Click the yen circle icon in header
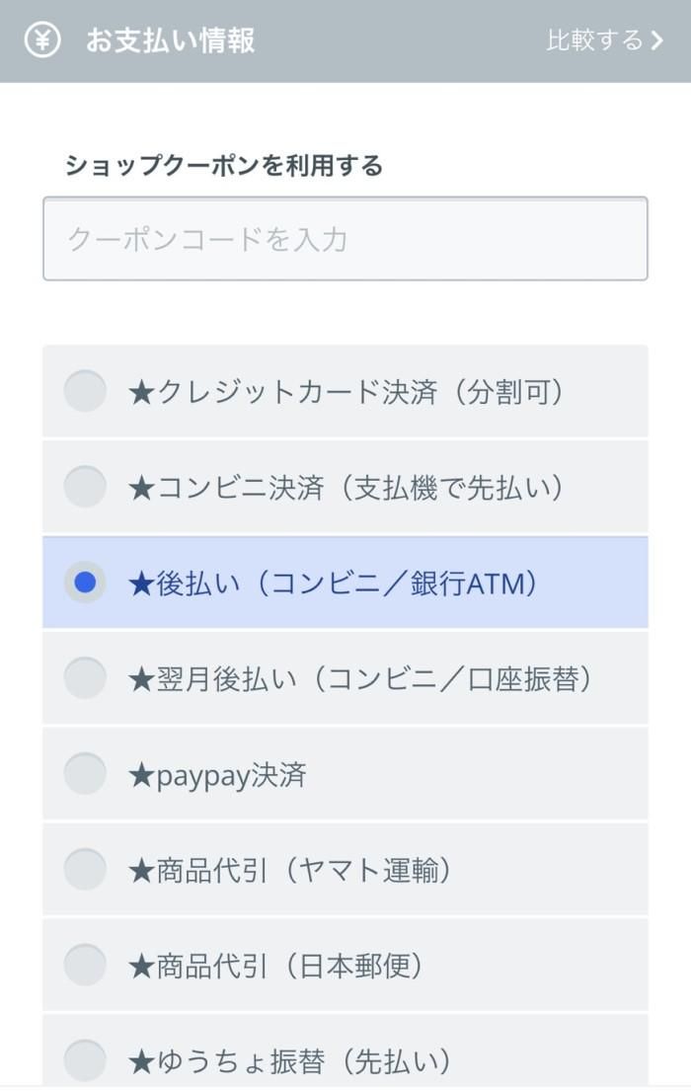 pyautogui.click(x=42, y=40)
